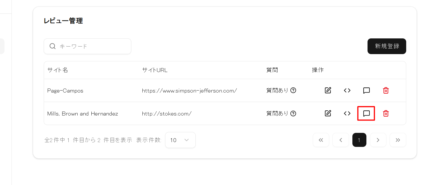Select page 1 in pagination
Screen dimensions: 432x185
point(359,140)
